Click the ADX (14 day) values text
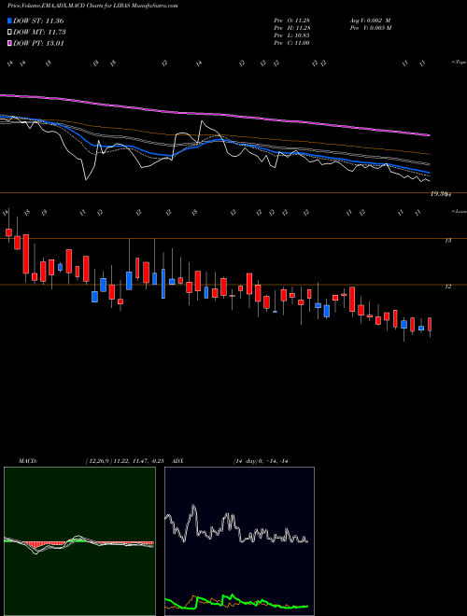Screen dimensions: 467x616 [261, 461]
